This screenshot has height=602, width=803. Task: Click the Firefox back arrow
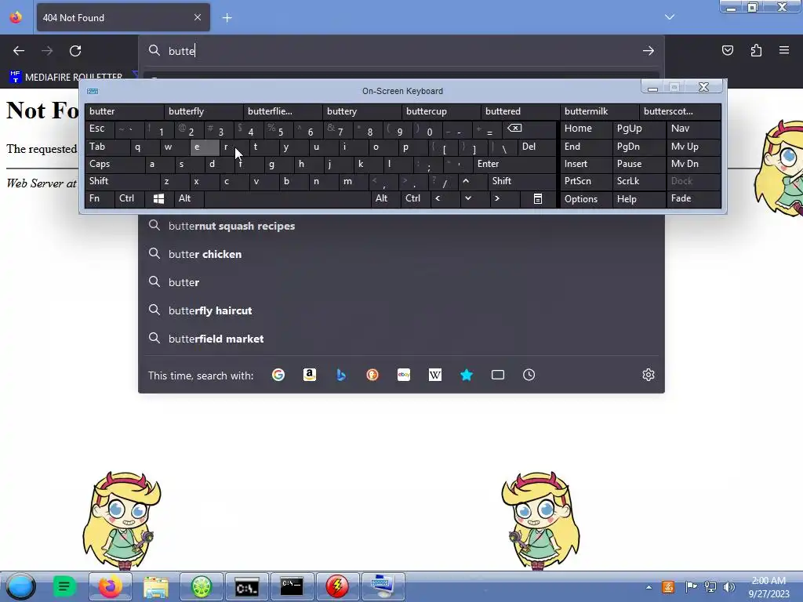pyautogui.click(x=19, y=51)
